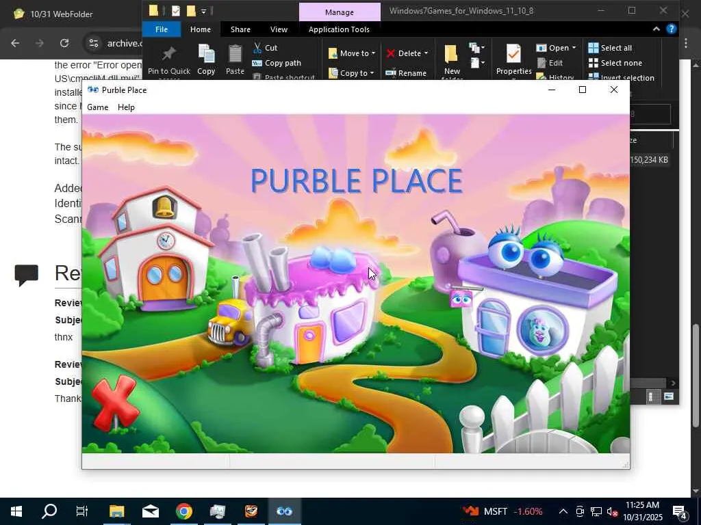701x525 pixels.
Task: Open the New item dropdown icon
Action: pos(476,48)
